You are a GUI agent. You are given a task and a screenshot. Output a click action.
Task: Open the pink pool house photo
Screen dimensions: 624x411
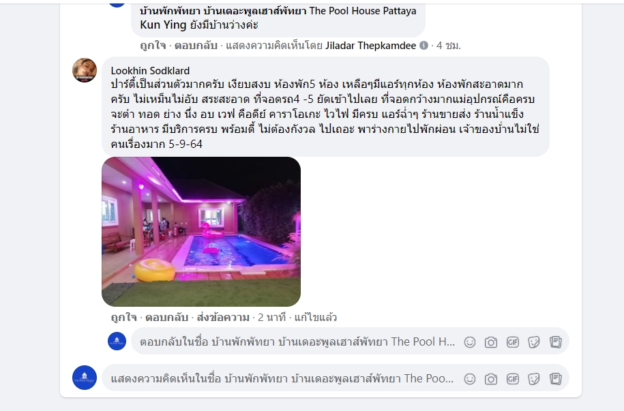coord(201,232)
